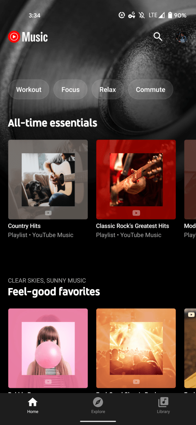Open search with the magnifier icon
Viewport: 196px width, 425px height.
(x=157, y=37)
